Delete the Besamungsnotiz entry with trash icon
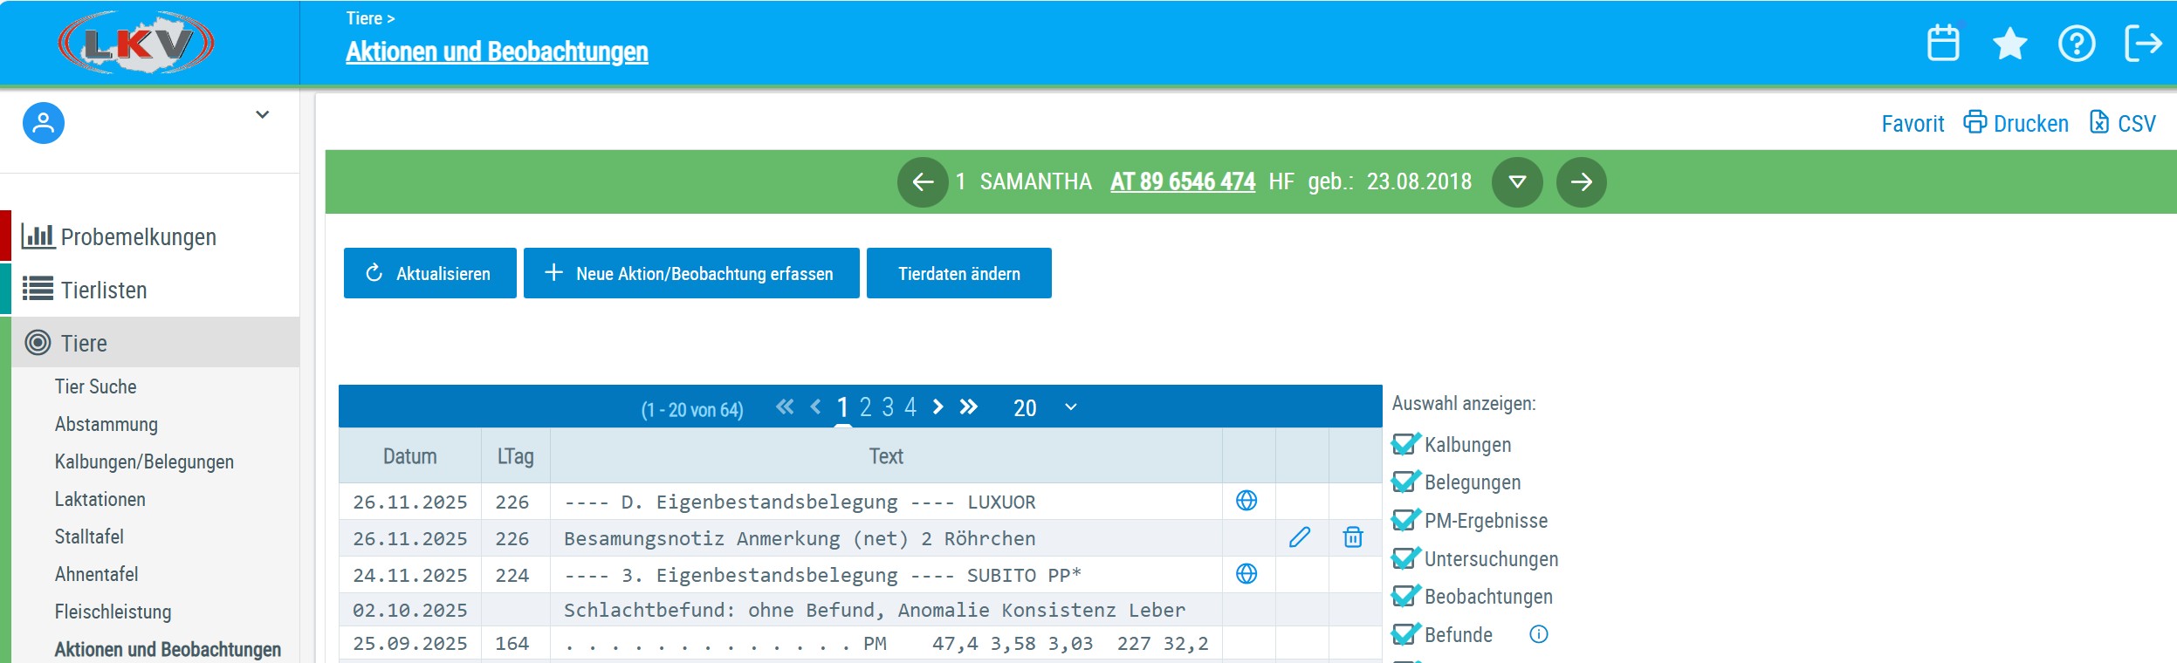 1353,537
